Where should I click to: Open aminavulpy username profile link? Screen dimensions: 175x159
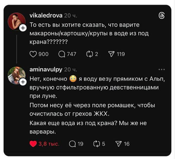coord(46,69)
